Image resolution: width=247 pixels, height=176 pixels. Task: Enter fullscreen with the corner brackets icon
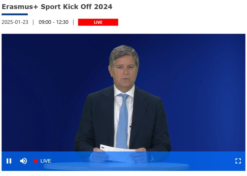coord(238,161)
